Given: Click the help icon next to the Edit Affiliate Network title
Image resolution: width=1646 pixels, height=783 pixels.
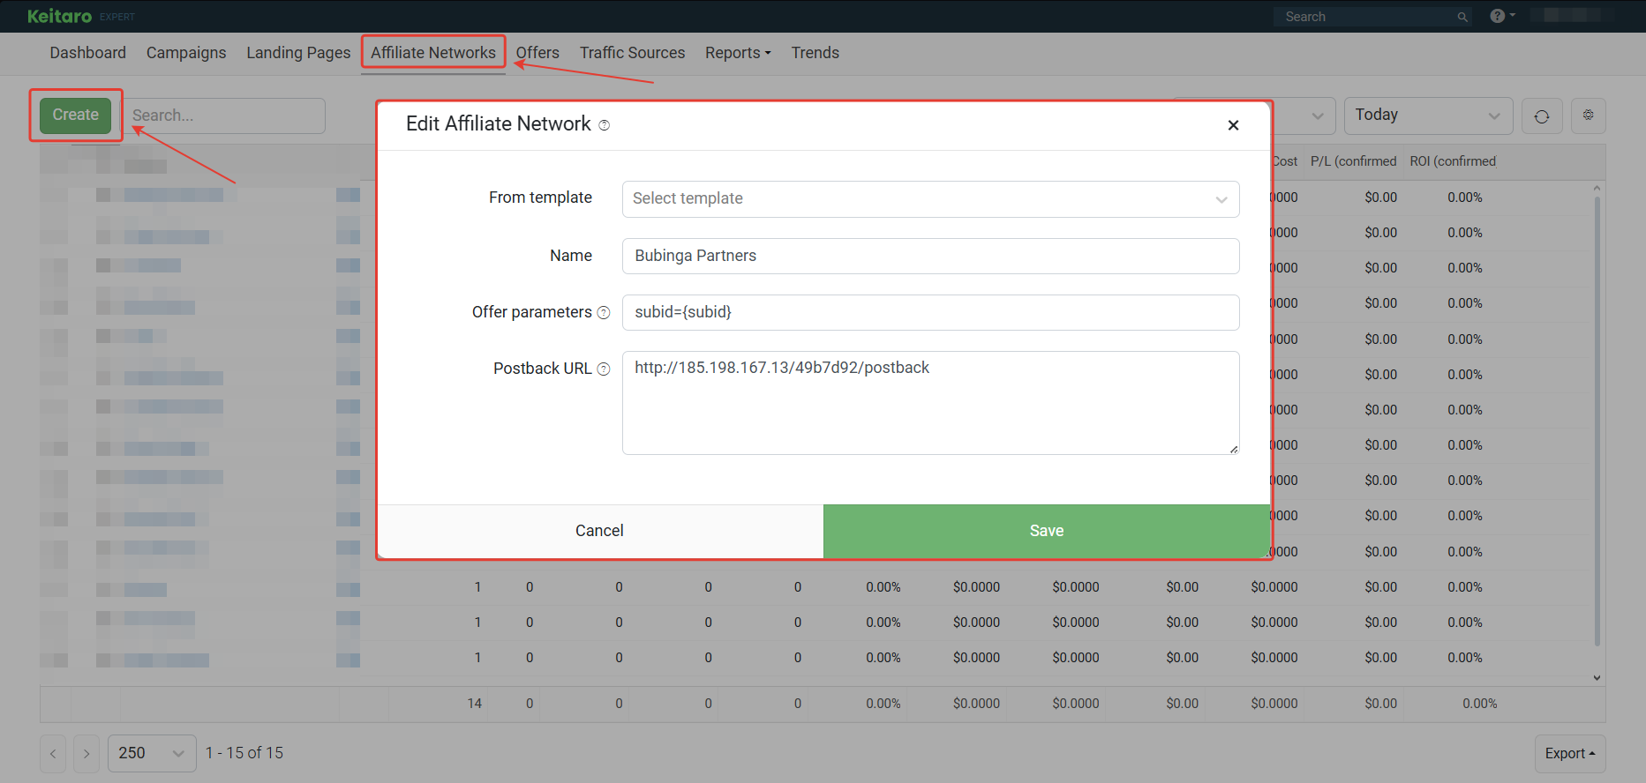Looking at the screenshot, I should coord(605,125).
